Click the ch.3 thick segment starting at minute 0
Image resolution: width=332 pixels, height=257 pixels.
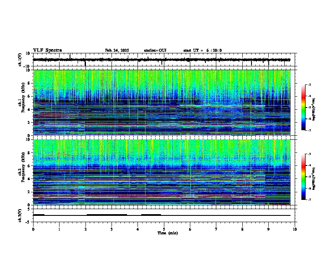click(39, 215)
